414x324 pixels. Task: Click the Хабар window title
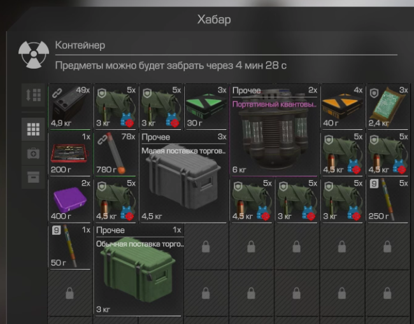click(214, 20)
